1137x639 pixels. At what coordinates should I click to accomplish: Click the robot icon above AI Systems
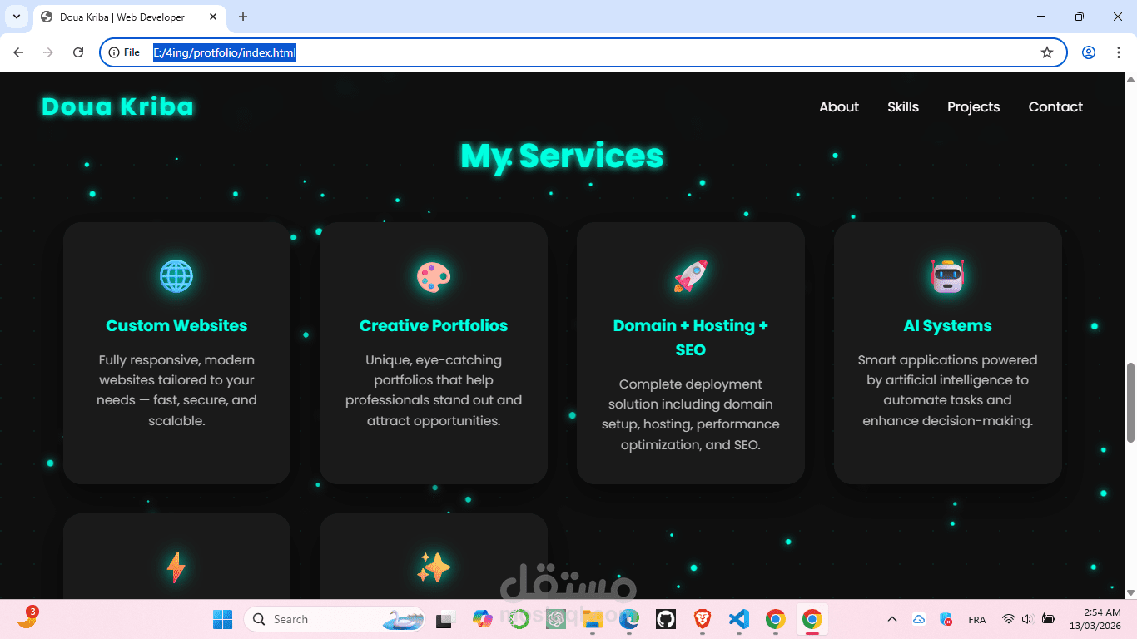pos(948,276)
